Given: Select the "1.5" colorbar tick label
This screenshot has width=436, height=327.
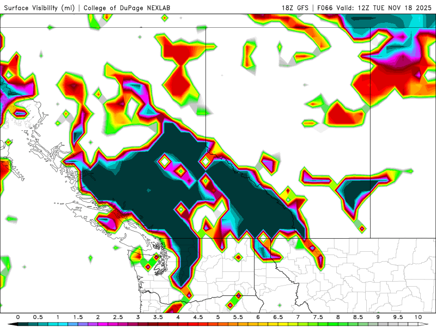Looking at the screenshot, I should 78,317.
